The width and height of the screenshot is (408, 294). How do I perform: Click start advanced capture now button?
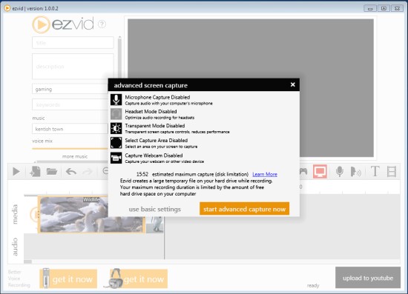244,209
